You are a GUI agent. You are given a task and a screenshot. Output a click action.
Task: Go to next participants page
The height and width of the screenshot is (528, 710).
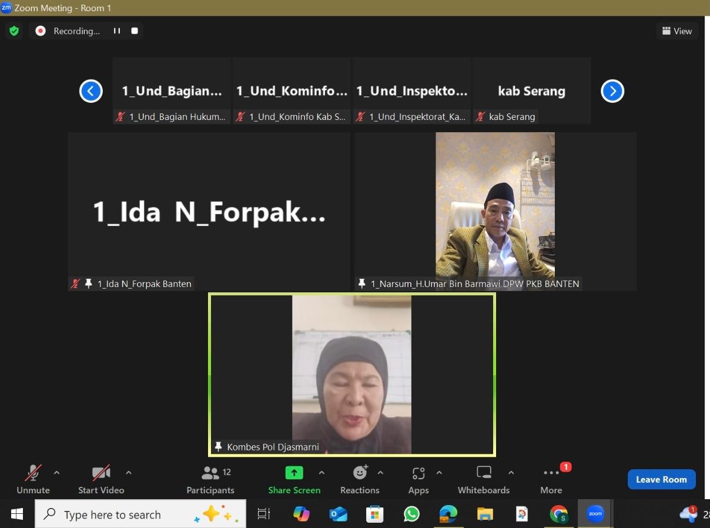coord(612,91)
